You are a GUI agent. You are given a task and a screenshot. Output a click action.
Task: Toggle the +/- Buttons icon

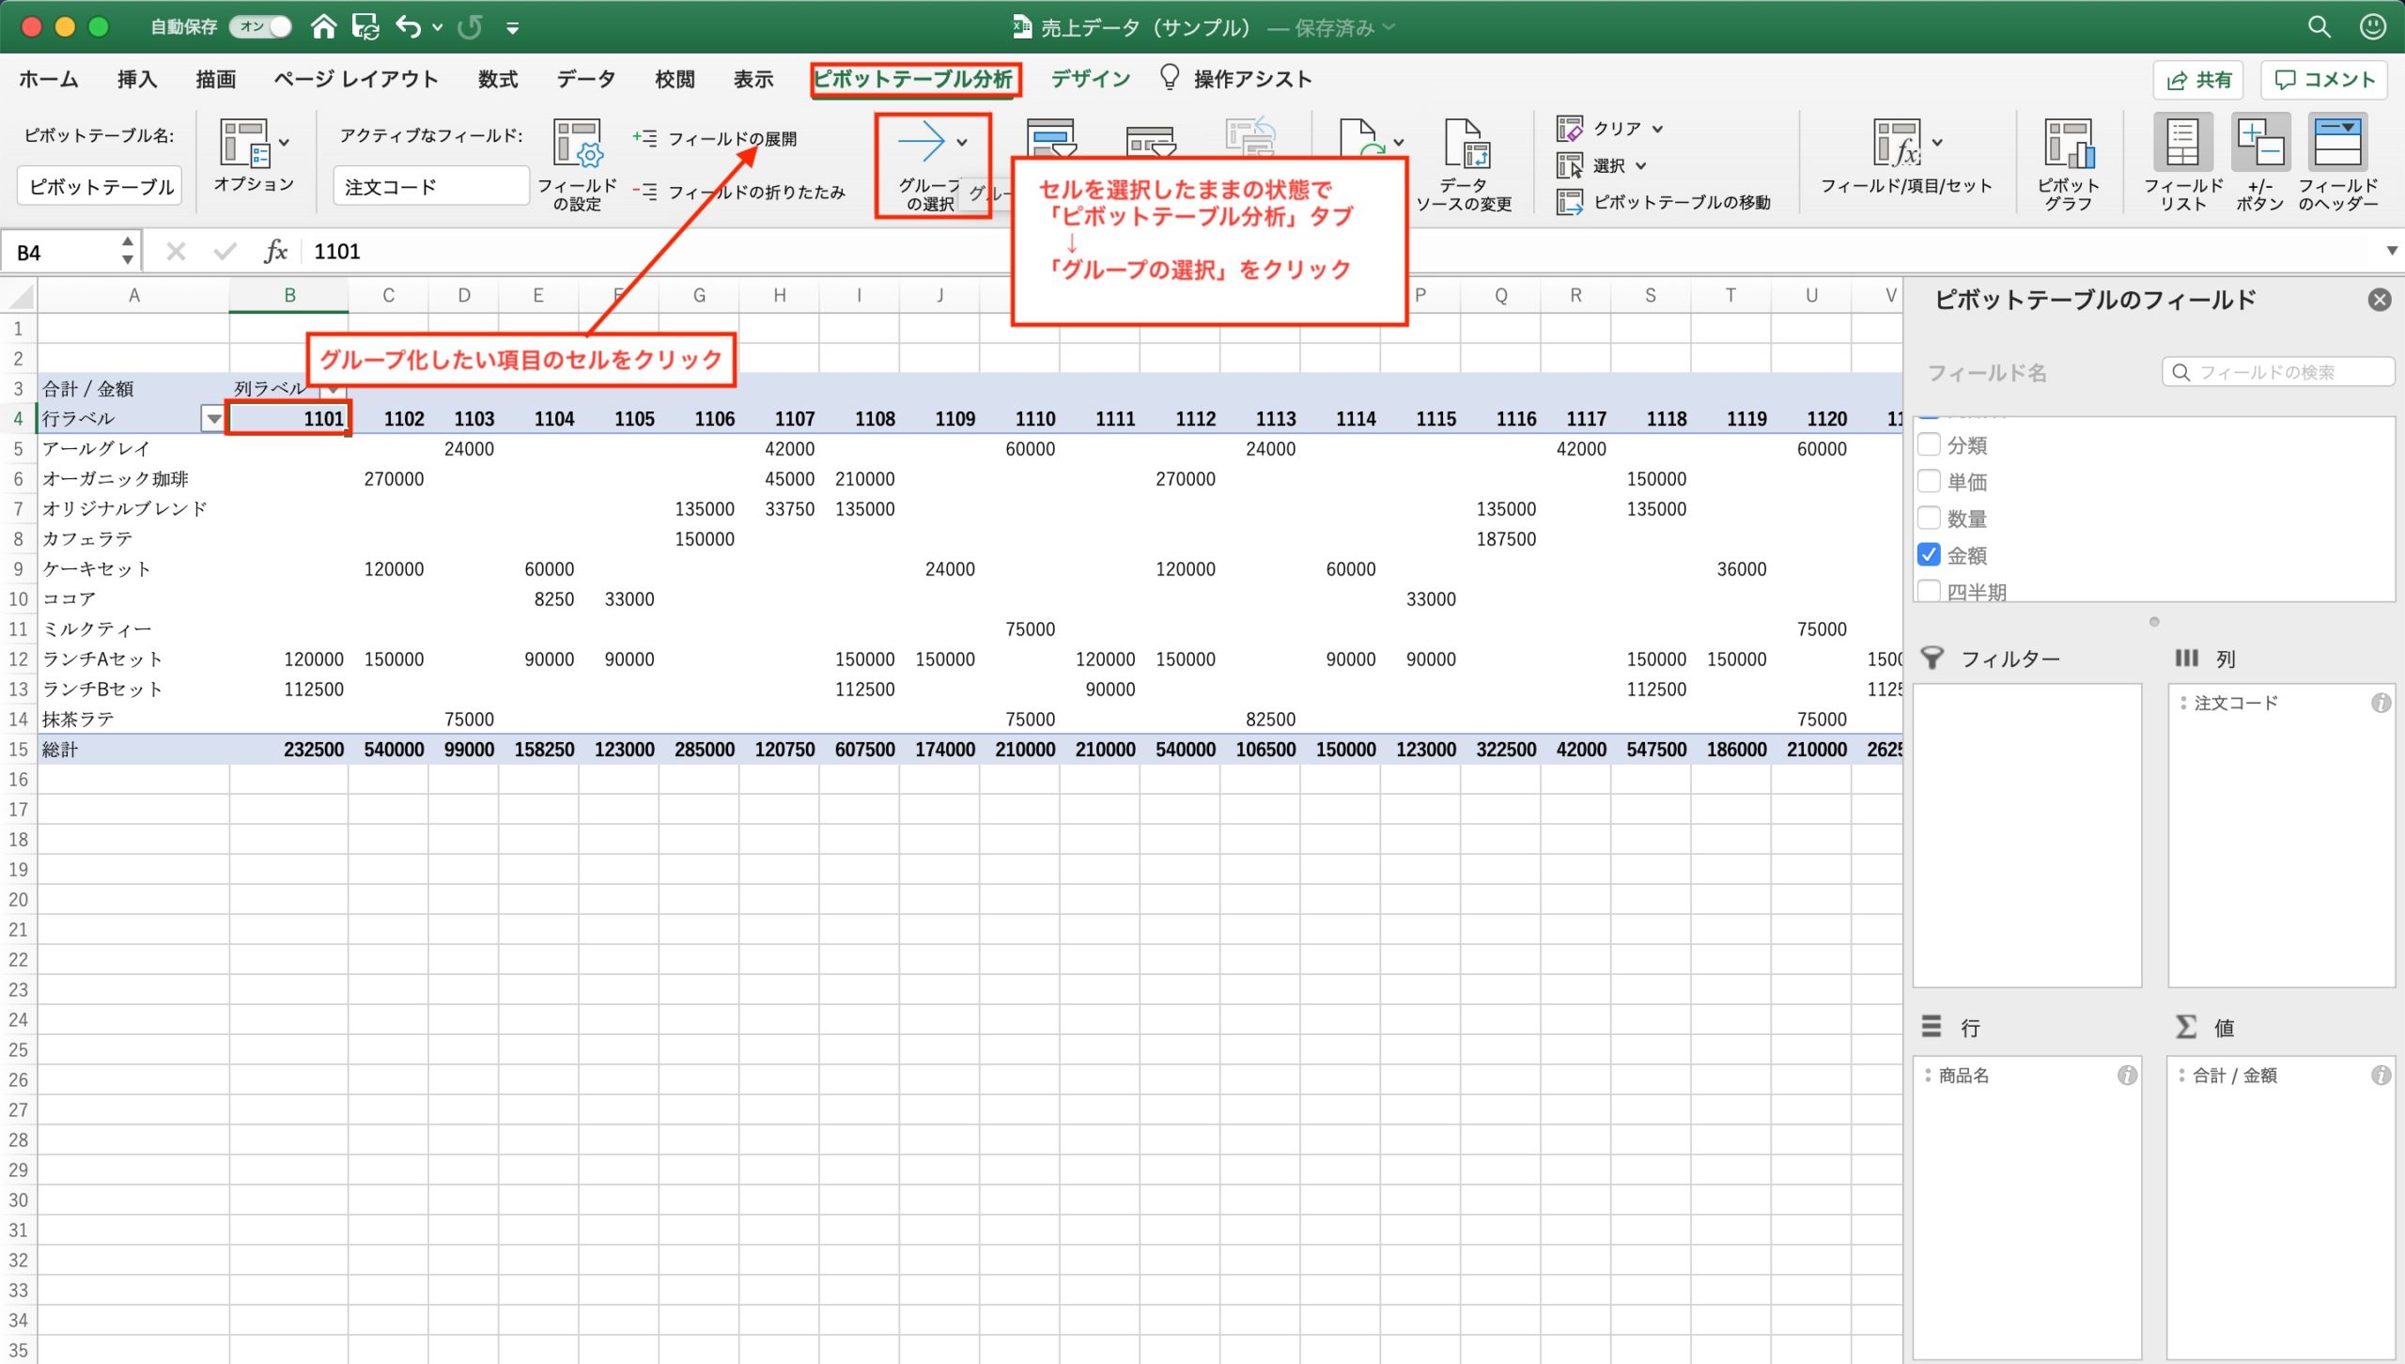2259,144
